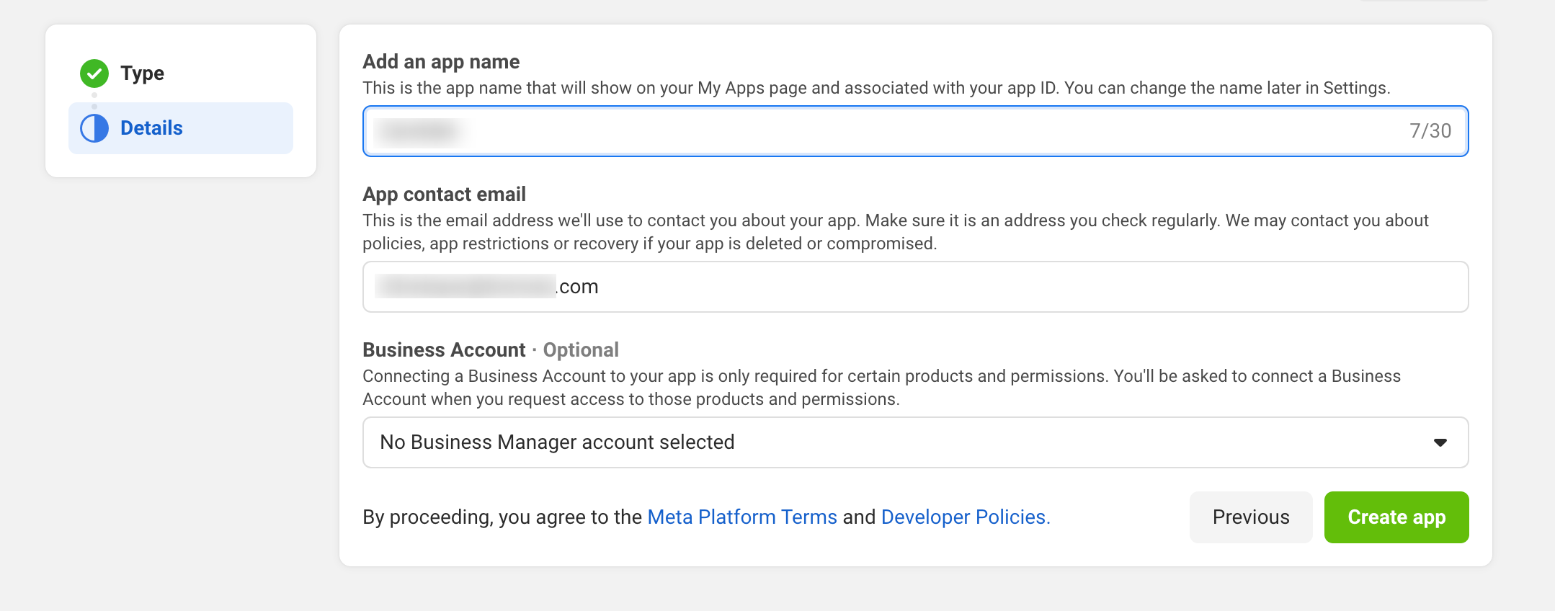The width and height of the screenshot is (1555, 611).
Task: Click the green checkmark icon beside Type
Action: pyautogui.click(x=94, y=73)
